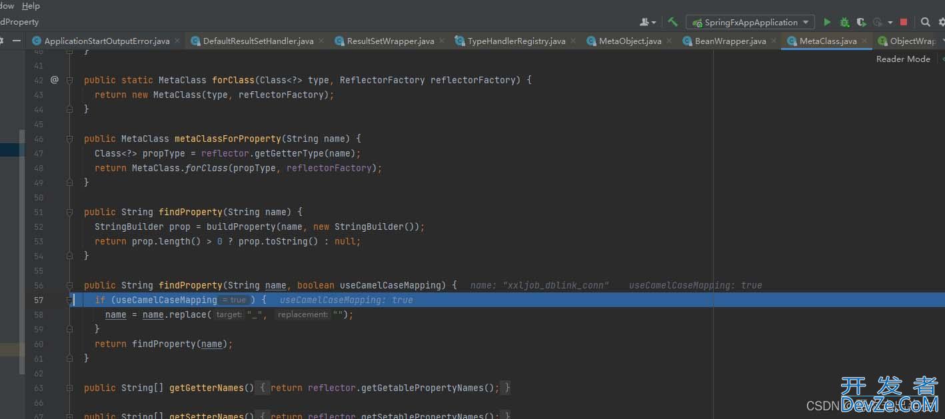
Task: Open the Help menu
Action: click(31, 6)
